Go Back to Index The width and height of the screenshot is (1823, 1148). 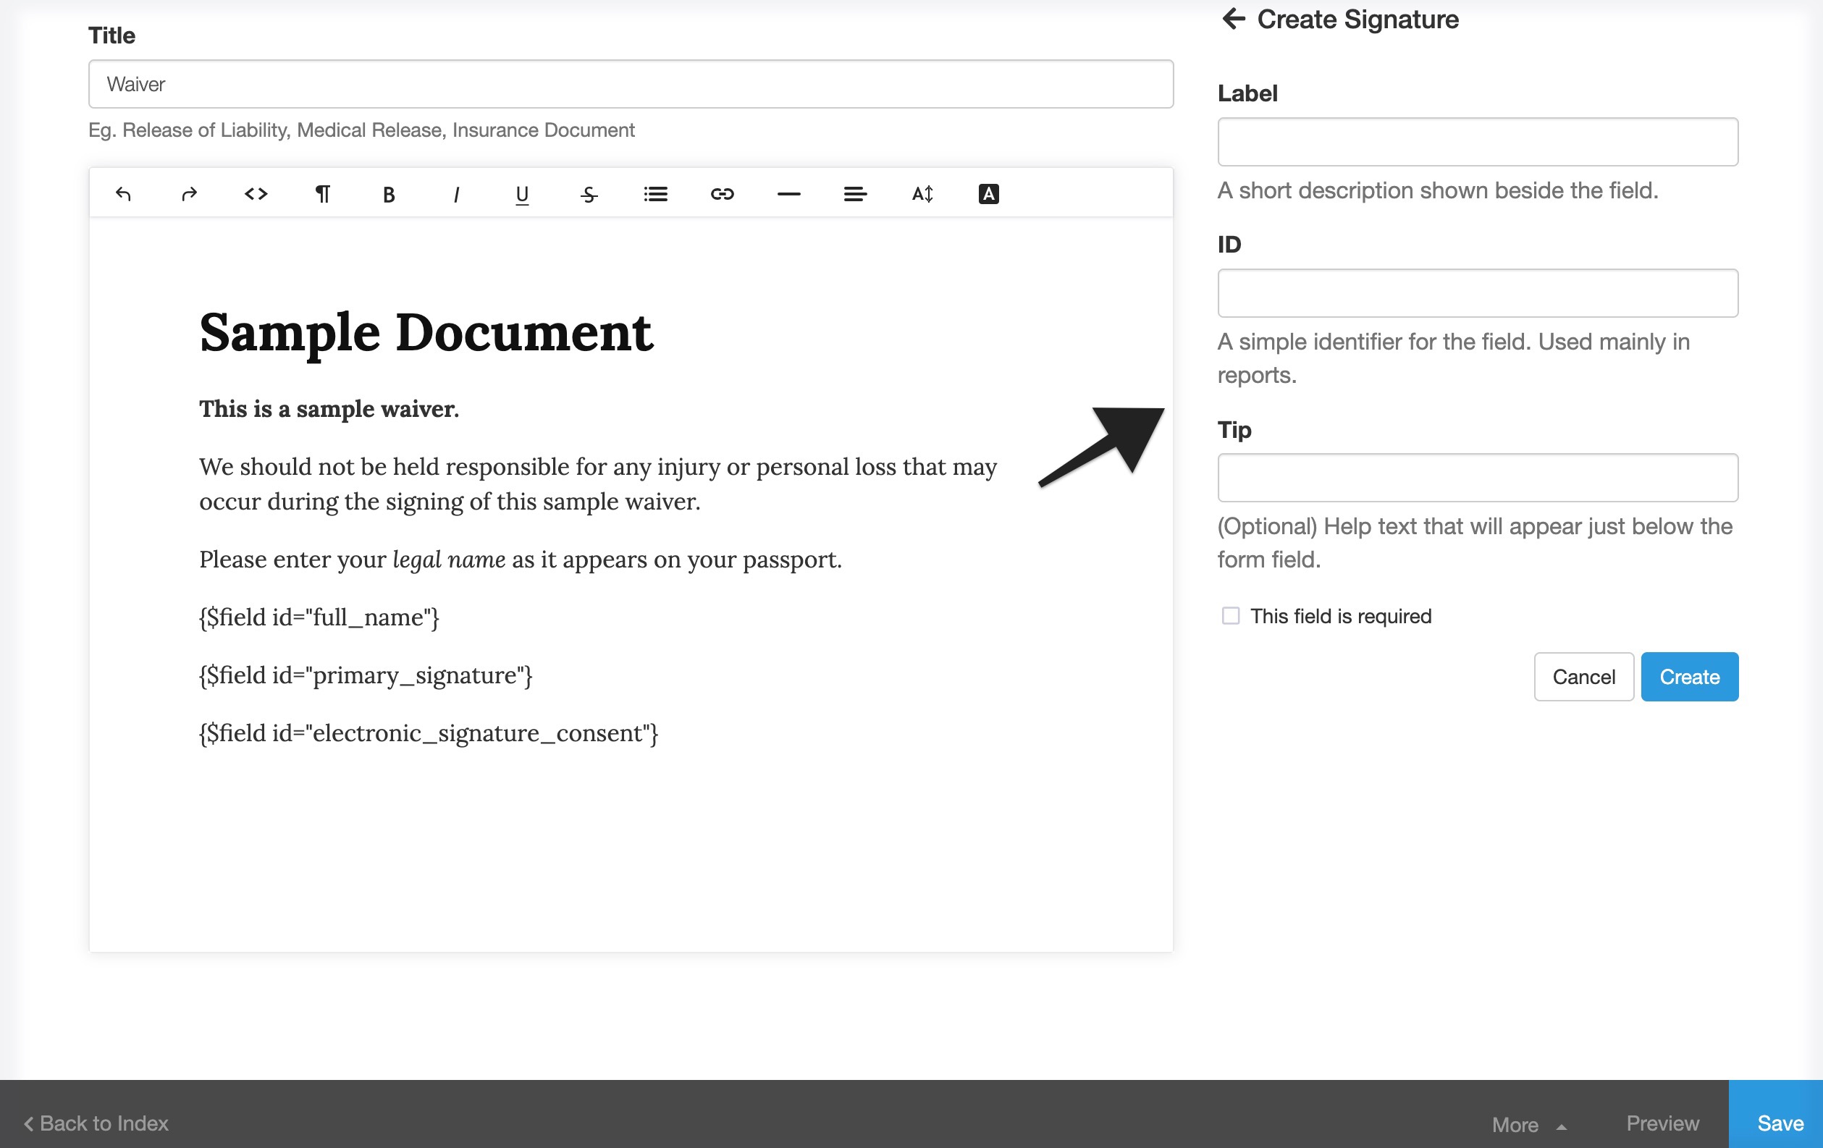tap(96, 1124)
